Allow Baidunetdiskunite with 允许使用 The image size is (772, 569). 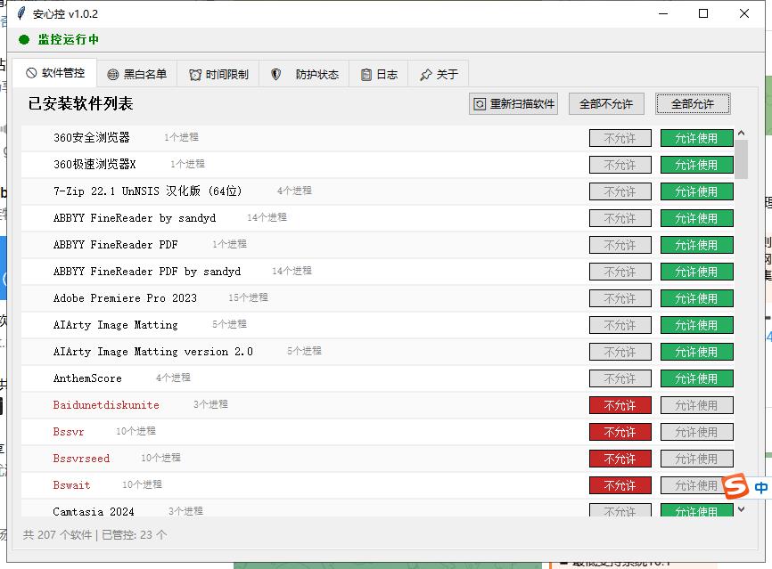click(x=696, y=405)
